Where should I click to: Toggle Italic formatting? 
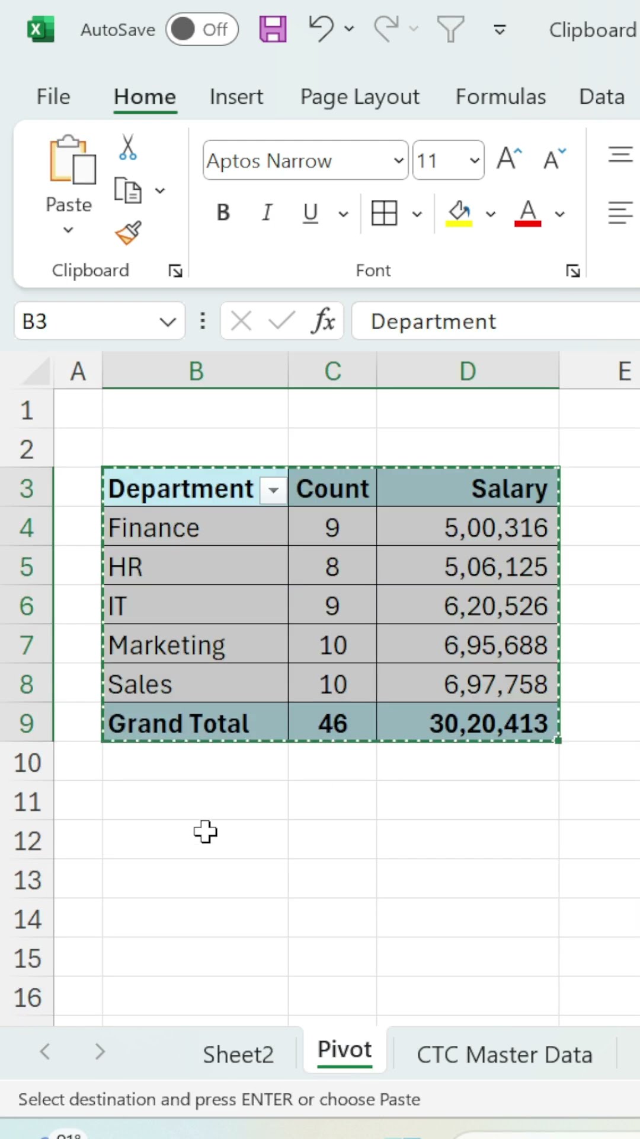[267, 212]
